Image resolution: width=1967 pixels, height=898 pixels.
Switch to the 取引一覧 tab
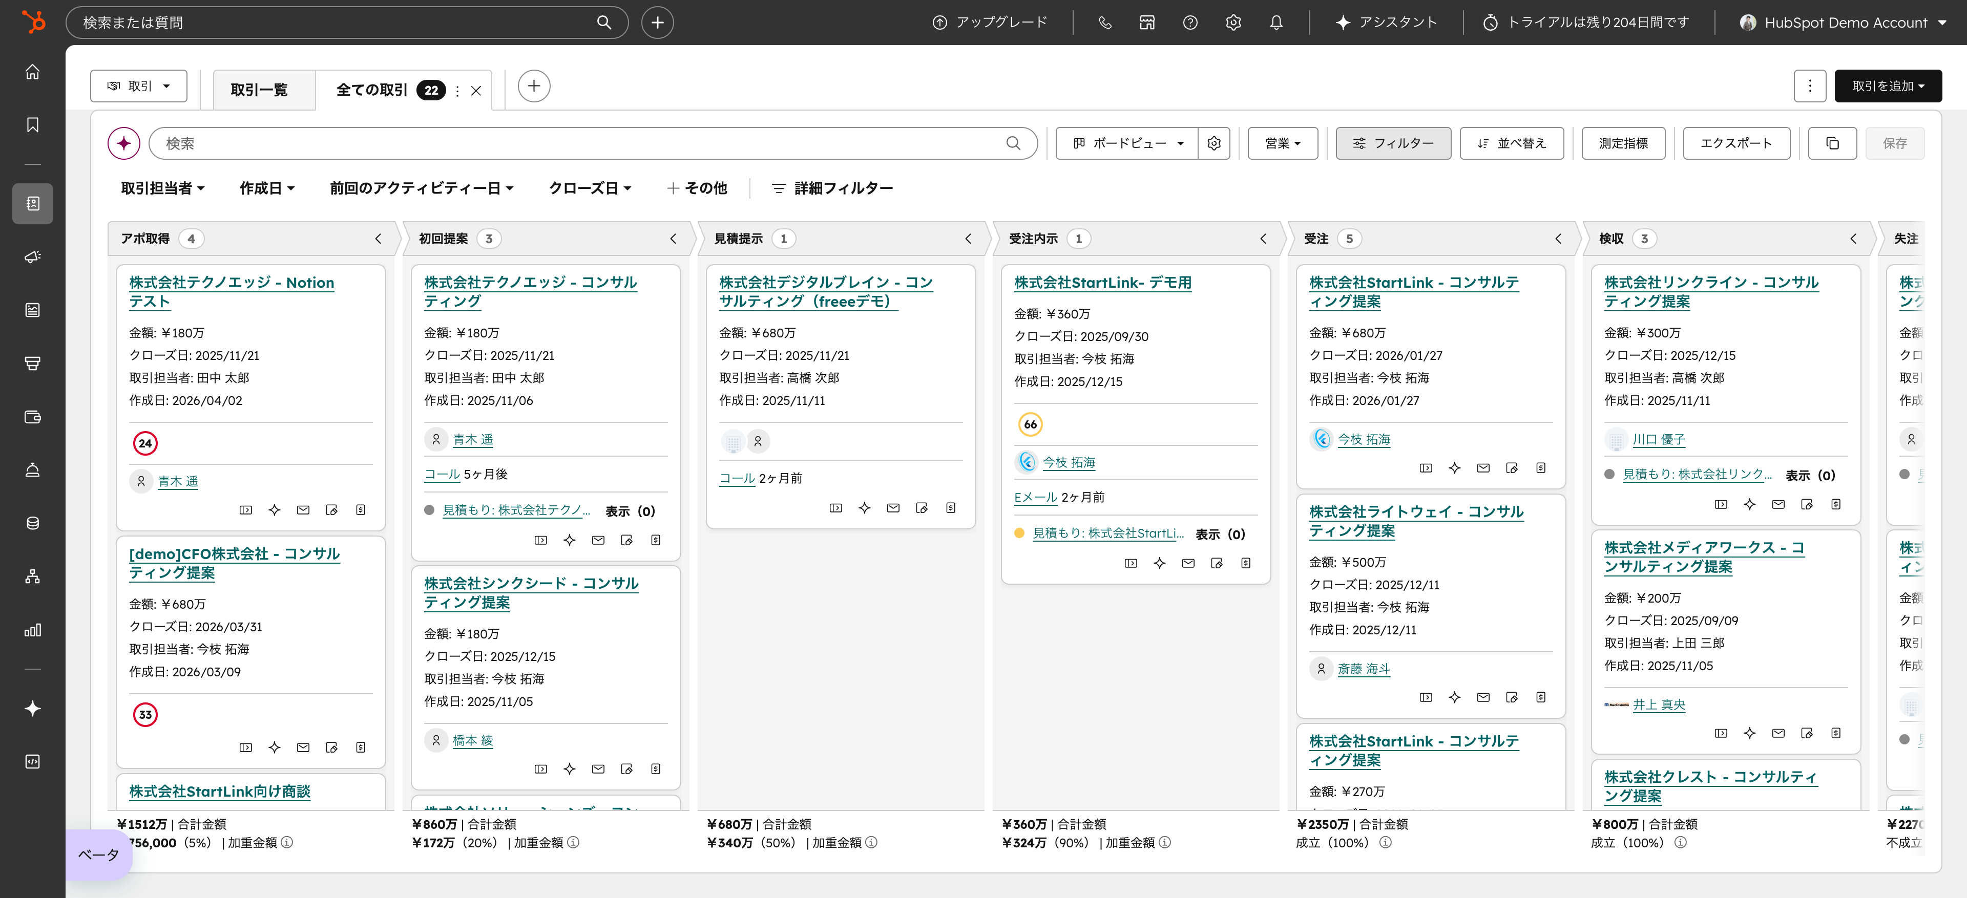point(259,90)
